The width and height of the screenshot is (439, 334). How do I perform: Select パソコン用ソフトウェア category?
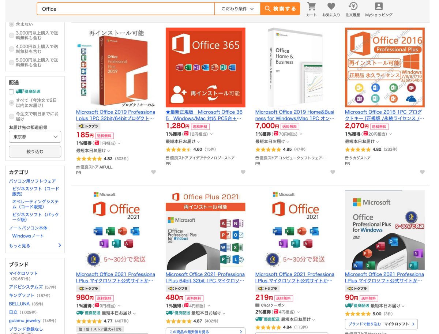(32, 181)
